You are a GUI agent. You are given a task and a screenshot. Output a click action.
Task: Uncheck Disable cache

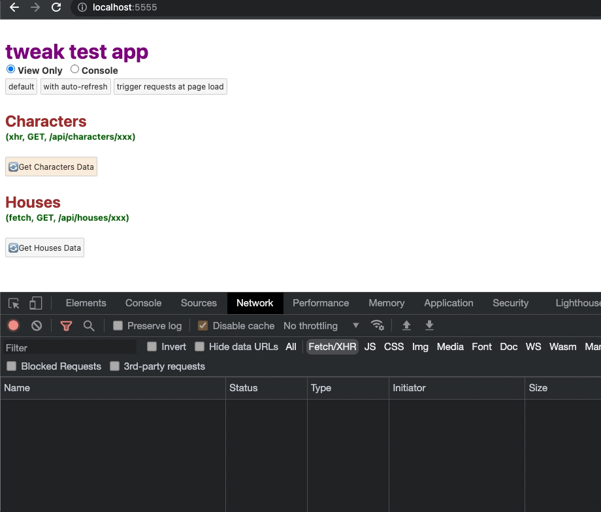(203, 325)
